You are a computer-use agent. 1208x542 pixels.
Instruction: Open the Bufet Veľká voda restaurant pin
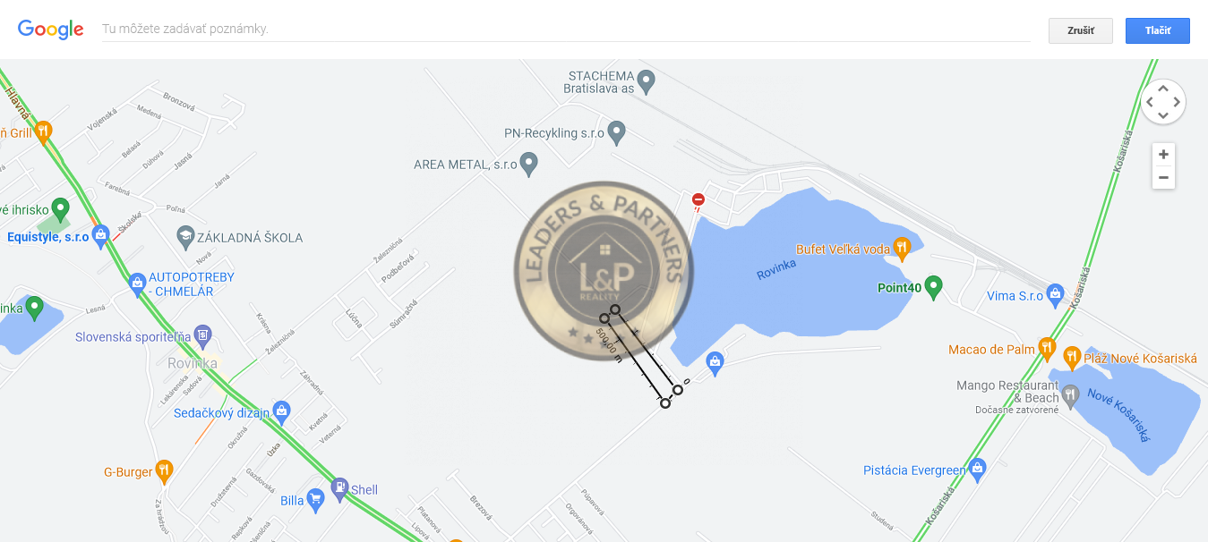(902, 248)
